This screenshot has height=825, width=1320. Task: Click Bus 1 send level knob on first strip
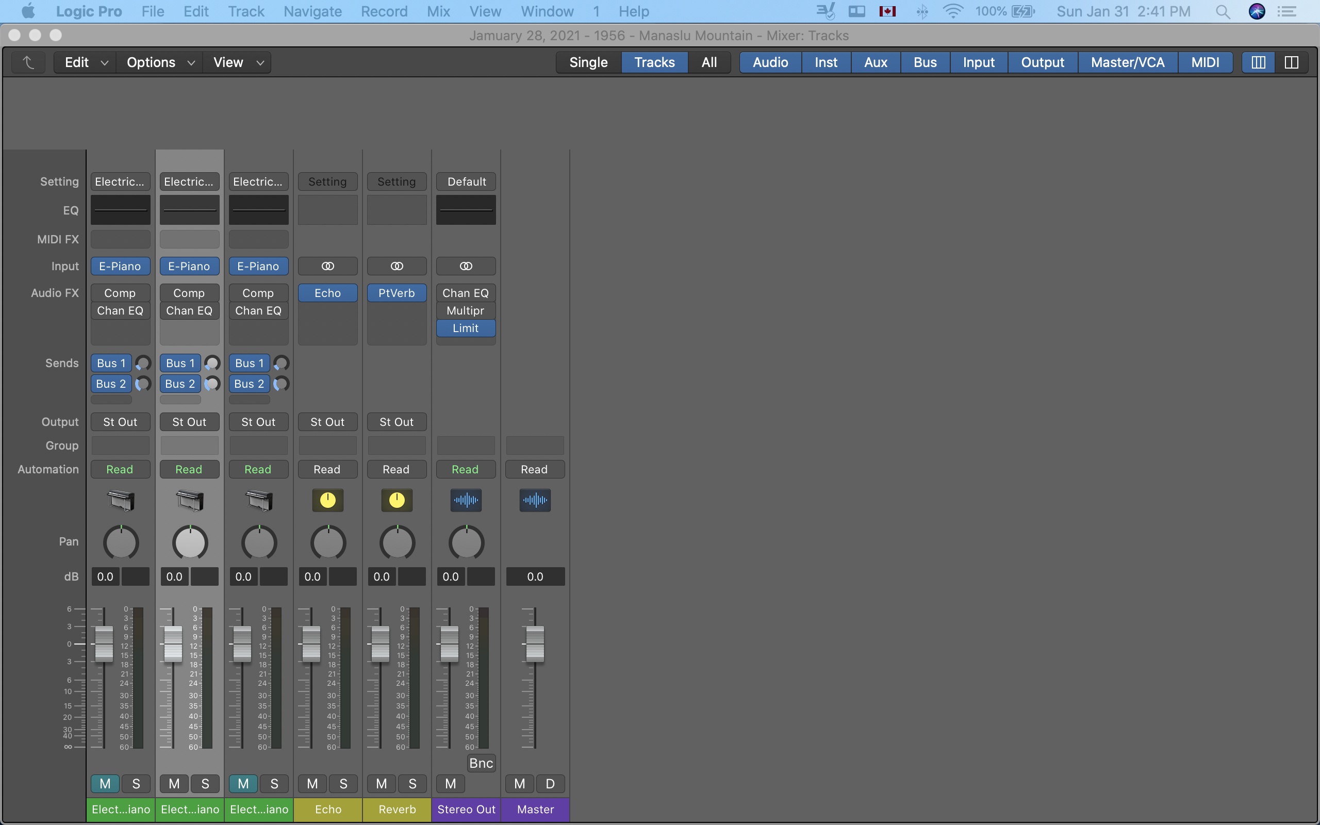click(x=143, y=363)
